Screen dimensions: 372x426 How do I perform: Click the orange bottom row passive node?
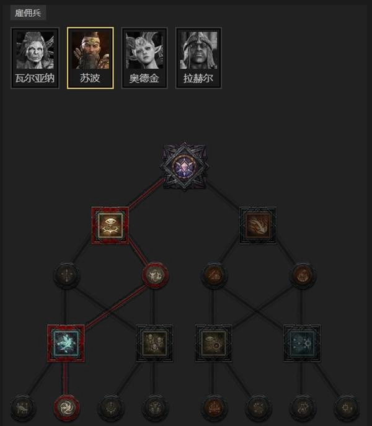click(x=214, y=408)
